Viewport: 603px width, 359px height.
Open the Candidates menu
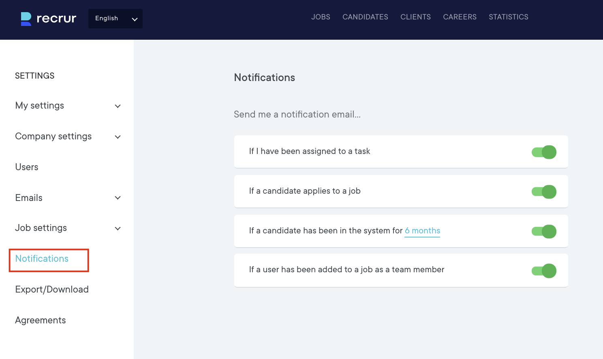tap(365, 17)
